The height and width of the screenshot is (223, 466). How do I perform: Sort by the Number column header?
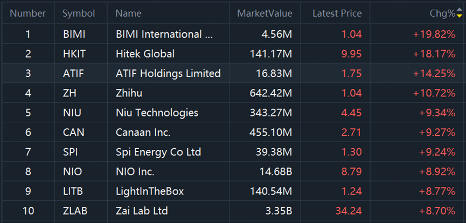pos(28,13)
